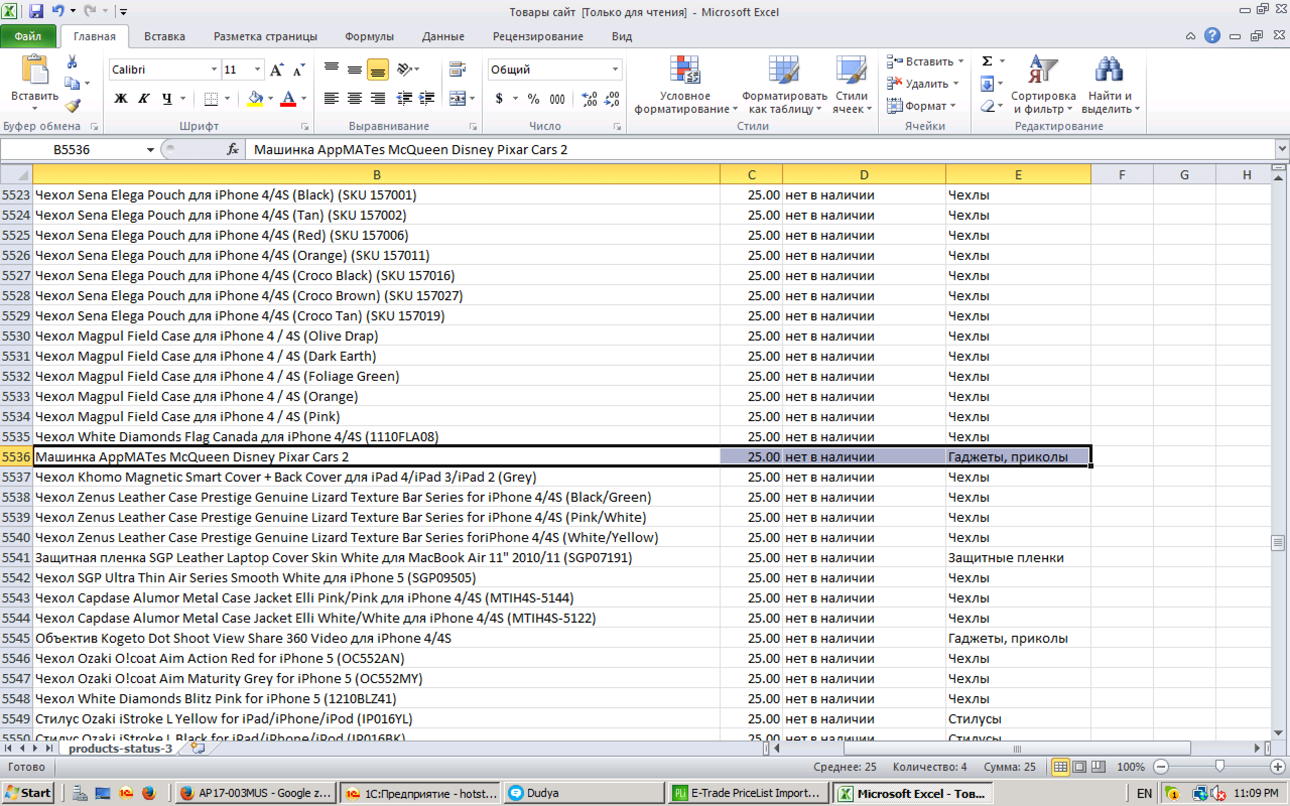Switch to the Вставка tab
The height and width of the screenshot is (806, 1290).
pyautogui.click(x=164, y=36)
